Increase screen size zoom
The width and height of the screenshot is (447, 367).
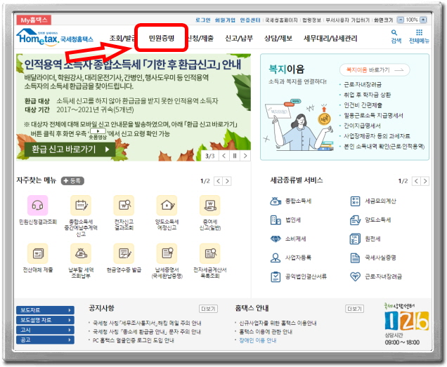click(424, 20)
